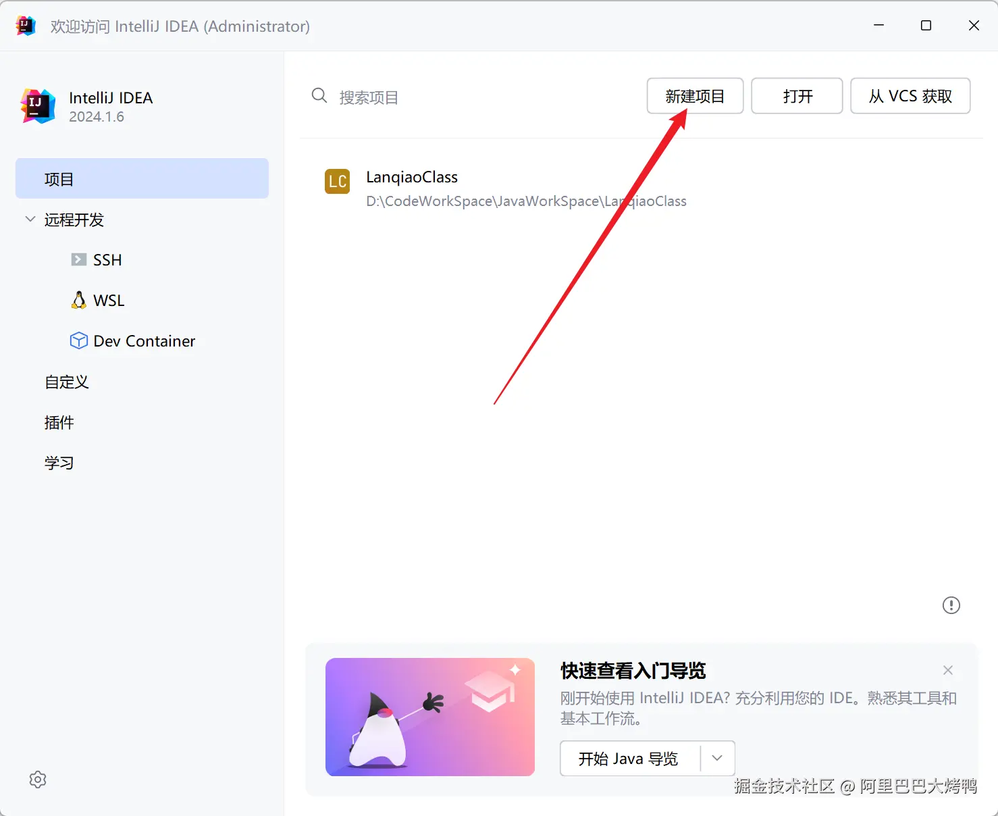Click the IntelliJ IDEA title bar logo icon

(25, 26)
